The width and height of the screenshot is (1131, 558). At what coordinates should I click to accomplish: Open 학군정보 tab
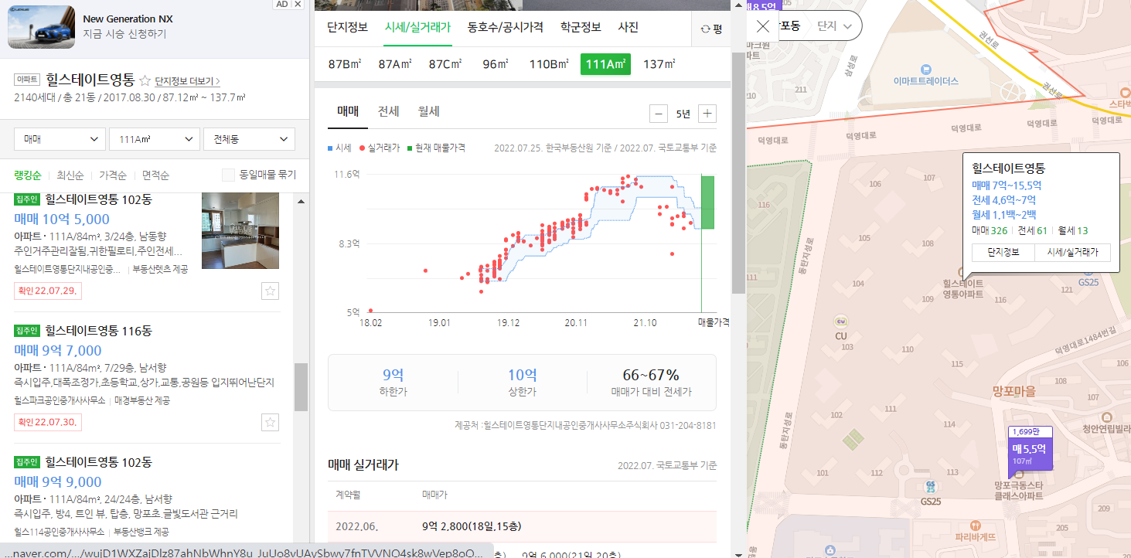click(x=581, y=27)
